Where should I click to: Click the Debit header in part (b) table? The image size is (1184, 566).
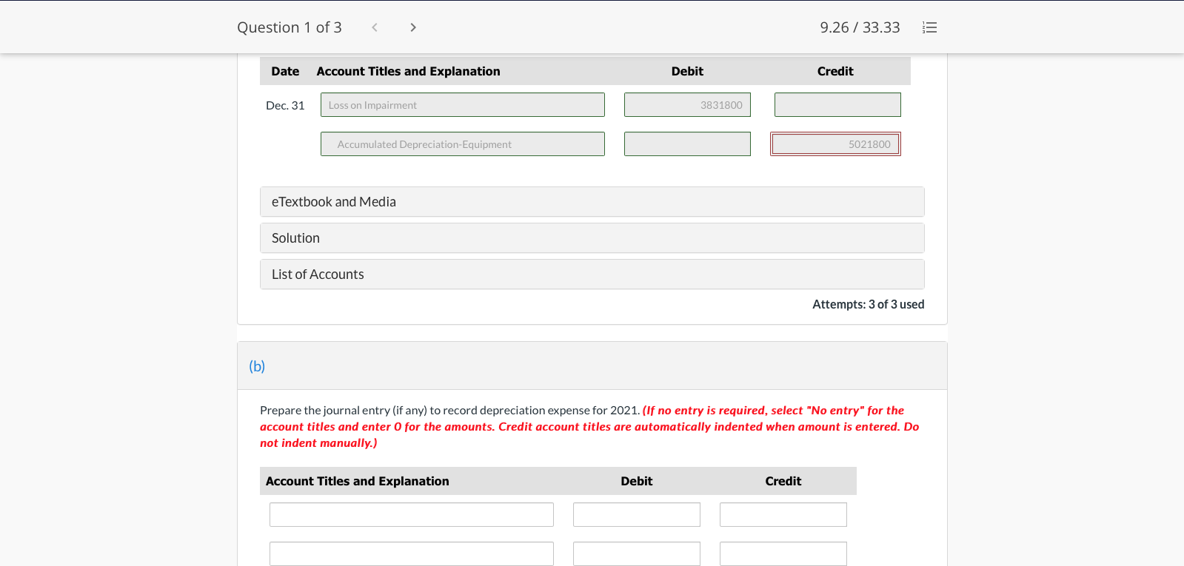[637, 481]
